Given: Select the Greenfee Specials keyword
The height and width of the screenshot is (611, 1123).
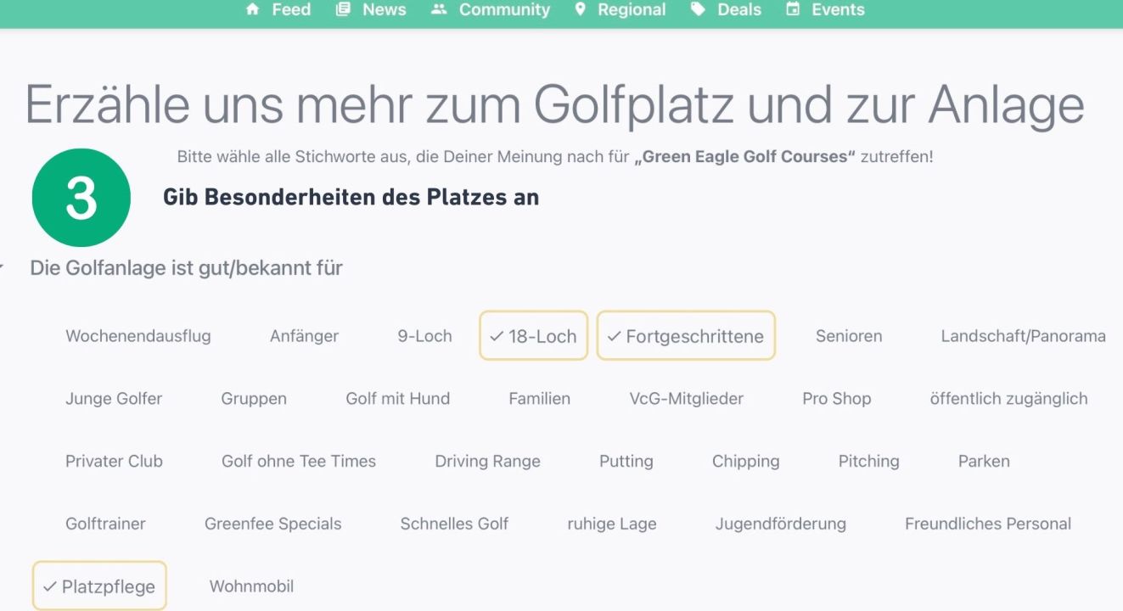Looking at the screenshot, I should pyautogui.click(x=273, y=524).
